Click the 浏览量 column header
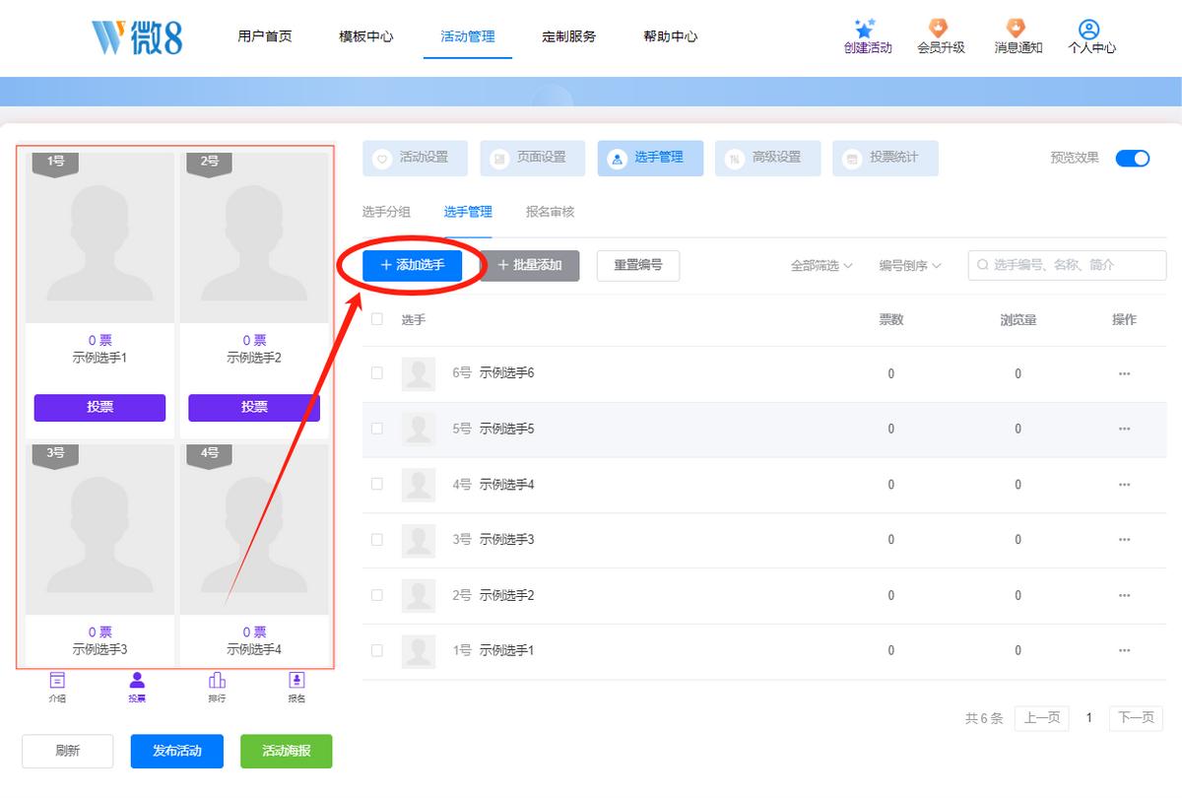 [1018, 319]
